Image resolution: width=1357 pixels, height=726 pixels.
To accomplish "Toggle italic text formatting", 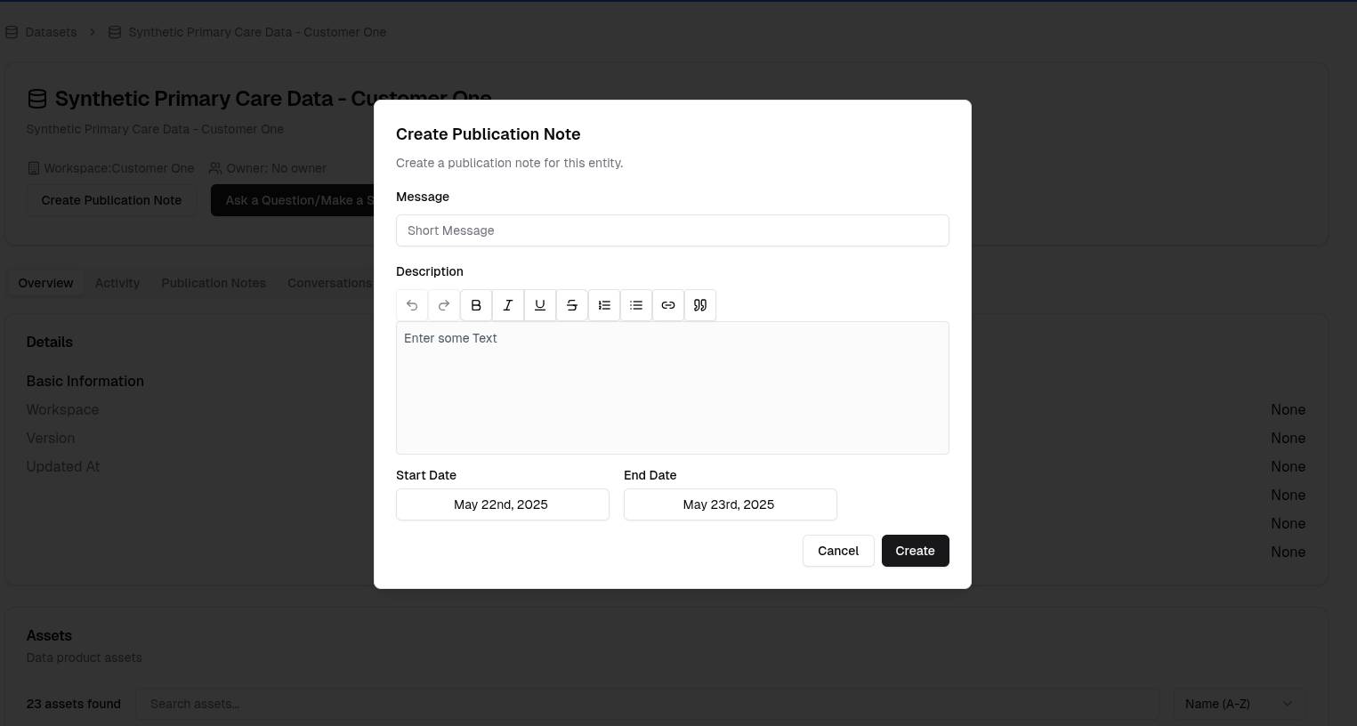I will click(x=508, y=305).
